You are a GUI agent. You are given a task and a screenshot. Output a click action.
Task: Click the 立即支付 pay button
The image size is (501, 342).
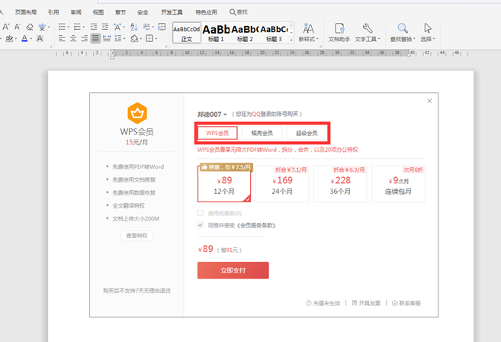(x=233, y=270)
